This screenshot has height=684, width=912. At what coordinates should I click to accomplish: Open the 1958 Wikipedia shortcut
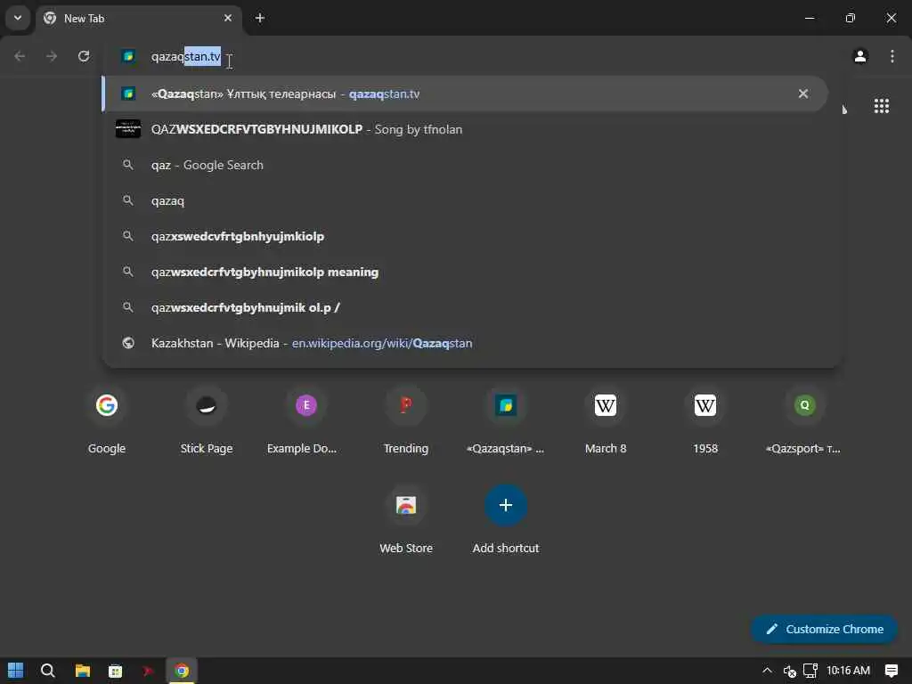pos(705,420)
